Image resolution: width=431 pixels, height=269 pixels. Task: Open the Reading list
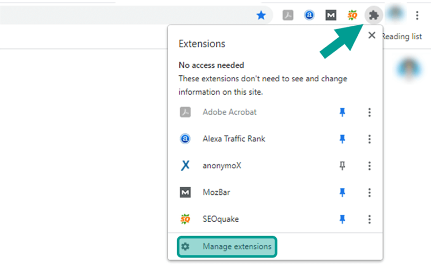(401, 37)
